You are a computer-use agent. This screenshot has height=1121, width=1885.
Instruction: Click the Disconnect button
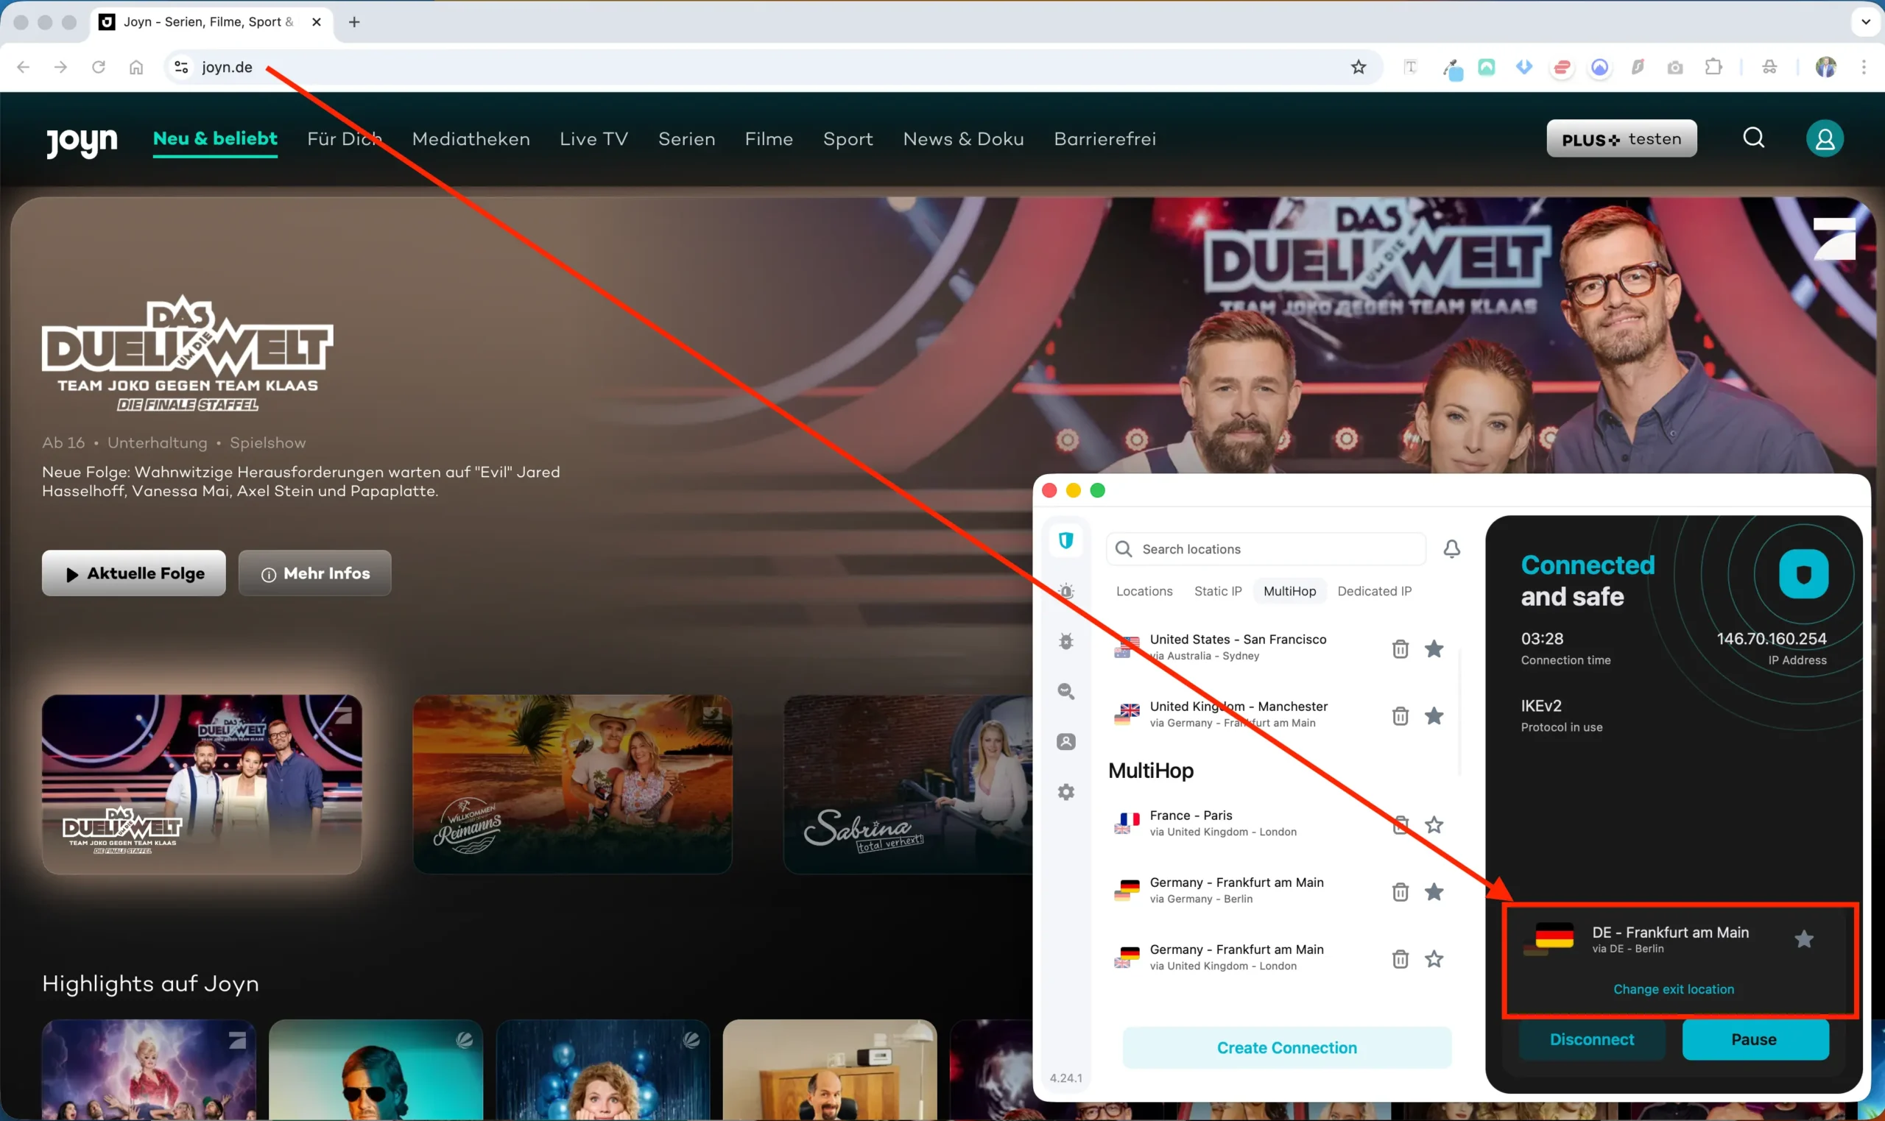pyautogui.click(x=1591, y=1039)
